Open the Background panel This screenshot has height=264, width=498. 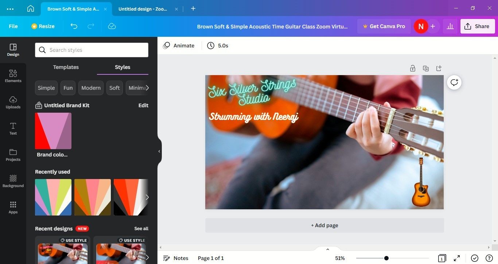click(13, 181)
